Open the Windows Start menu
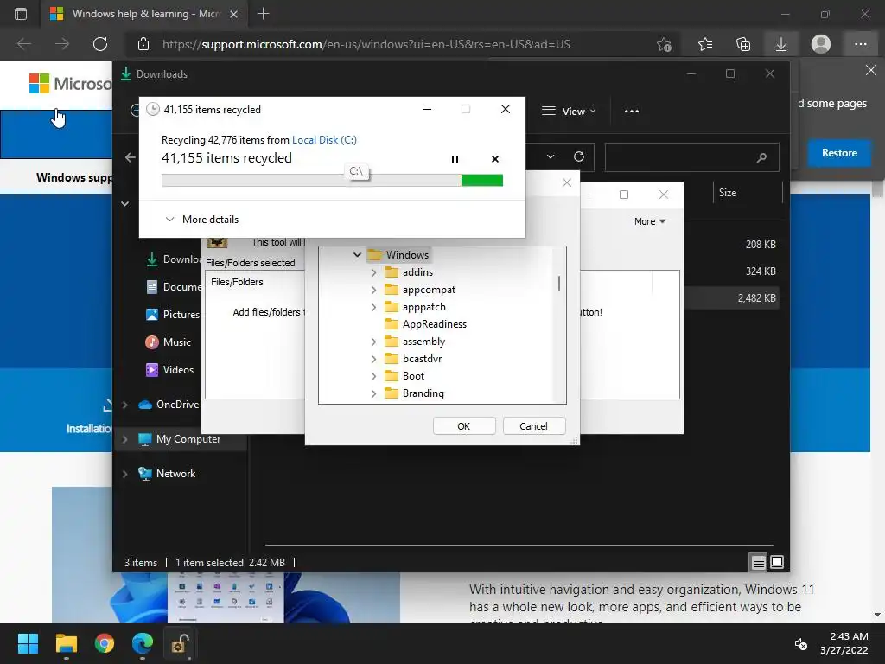The width and height of the screenshot is (885, 664). 28,643
